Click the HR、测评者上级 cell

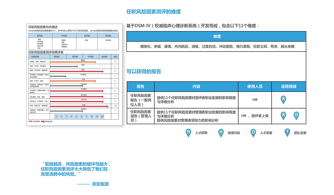[255, 116]
